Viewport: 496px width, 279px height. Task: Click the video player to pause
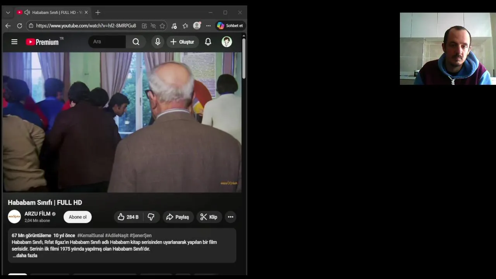(x=122, y=122)
